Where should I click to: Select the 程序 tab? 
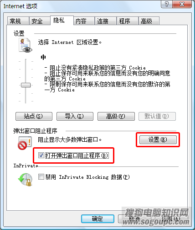pos(127,21)
